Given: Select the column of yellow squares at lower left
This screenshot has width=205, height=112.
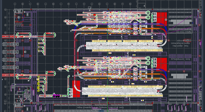Looking at the screenshot, I should (x=38, y=83).
